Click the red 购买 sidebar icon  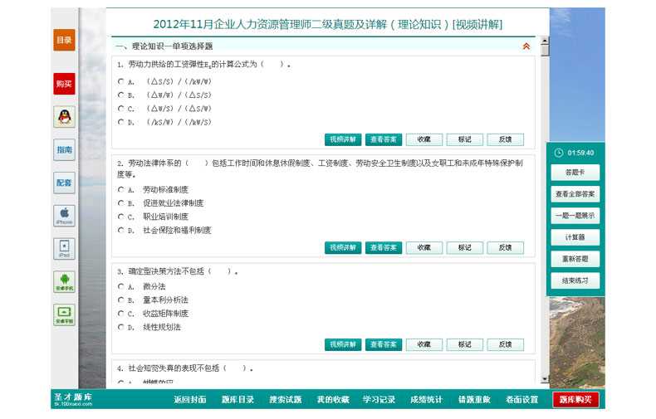coord(64,84)
